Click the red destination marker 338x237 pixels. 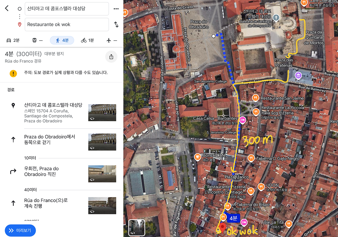[x=223, y=228]
